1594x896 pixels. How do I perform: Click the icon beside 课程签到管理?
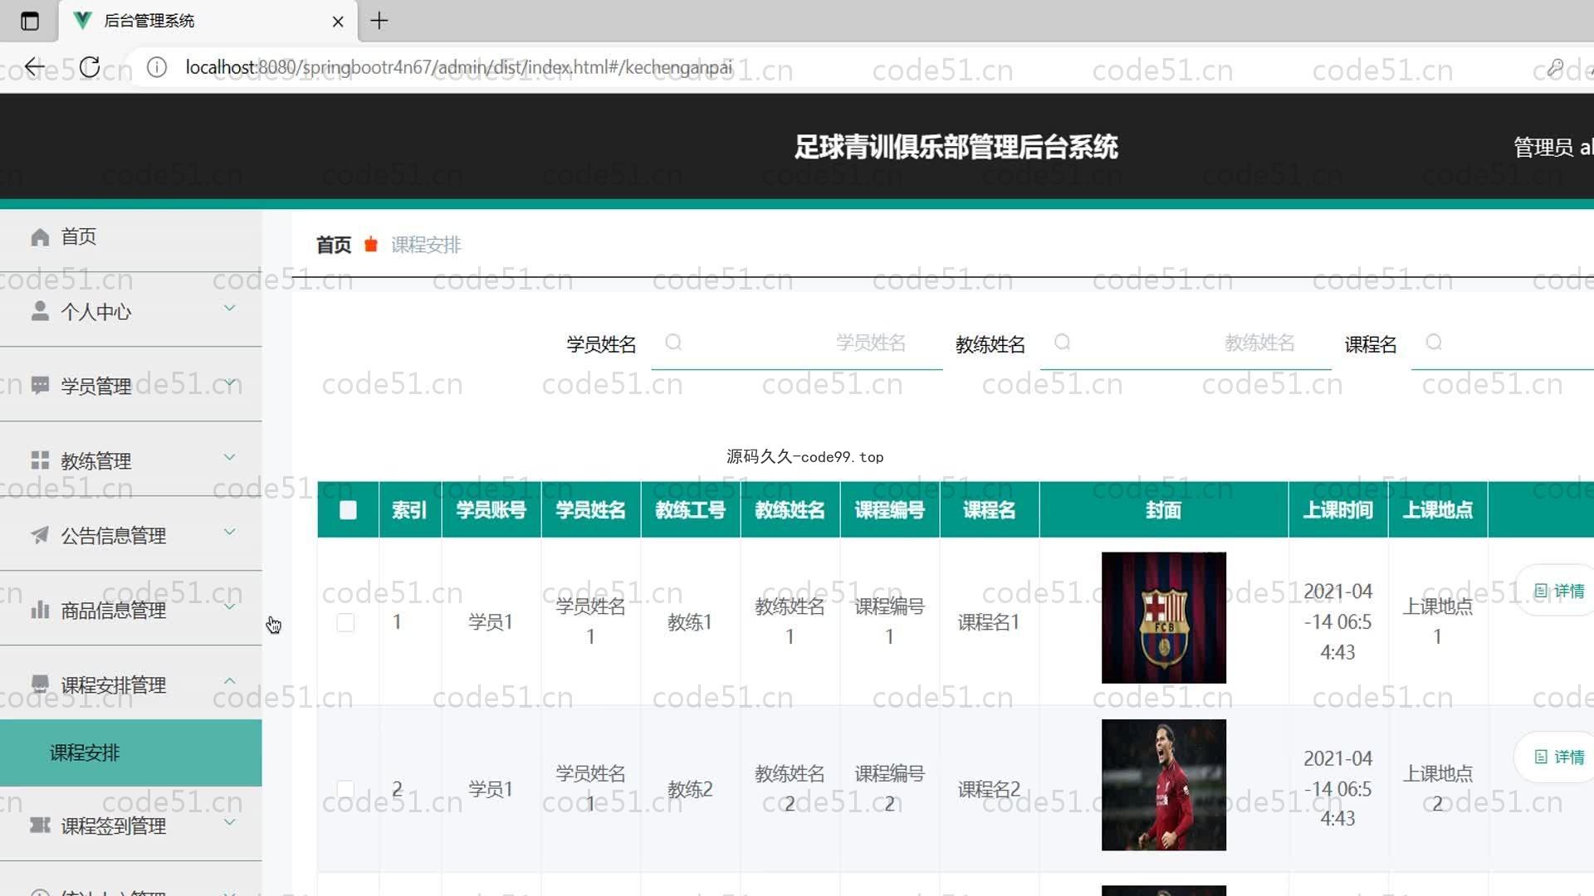[x=40, y=825]
